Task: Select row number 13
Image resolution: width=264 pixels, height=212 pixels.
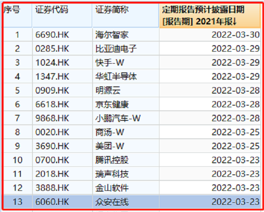Action: (x=18, y=202)
